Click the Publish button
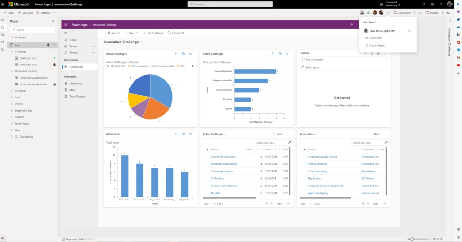The height and width of the screenshot is (242, 462). (x=432, y=13)
